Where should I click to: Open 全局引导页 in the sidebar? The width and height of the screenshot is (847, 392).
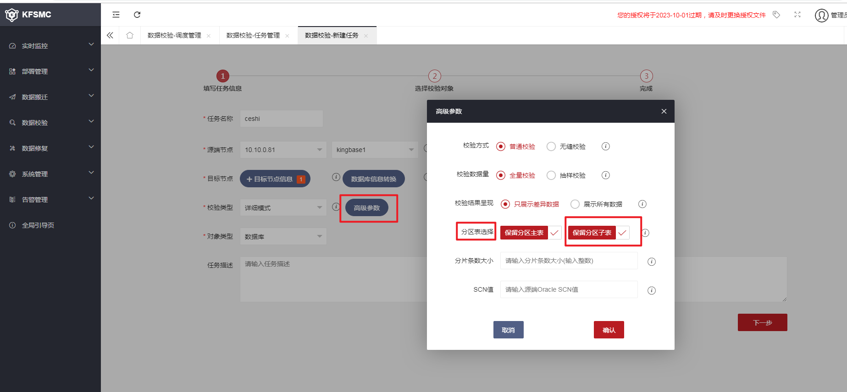[38, 225]
